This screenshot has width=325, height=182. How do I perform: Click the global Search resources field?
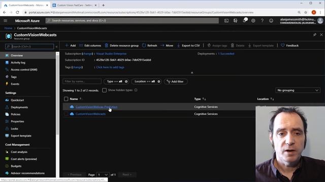coord(132,21)
